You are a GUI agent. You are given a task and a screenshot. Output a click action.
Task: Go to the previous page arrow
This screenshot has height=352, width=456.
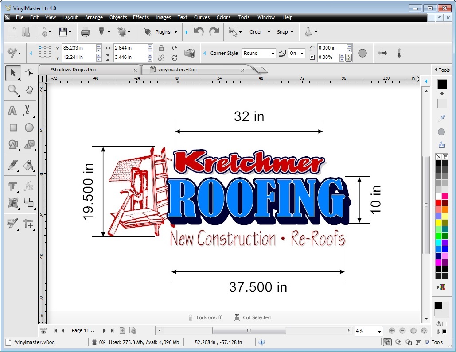tap(63, 330)
